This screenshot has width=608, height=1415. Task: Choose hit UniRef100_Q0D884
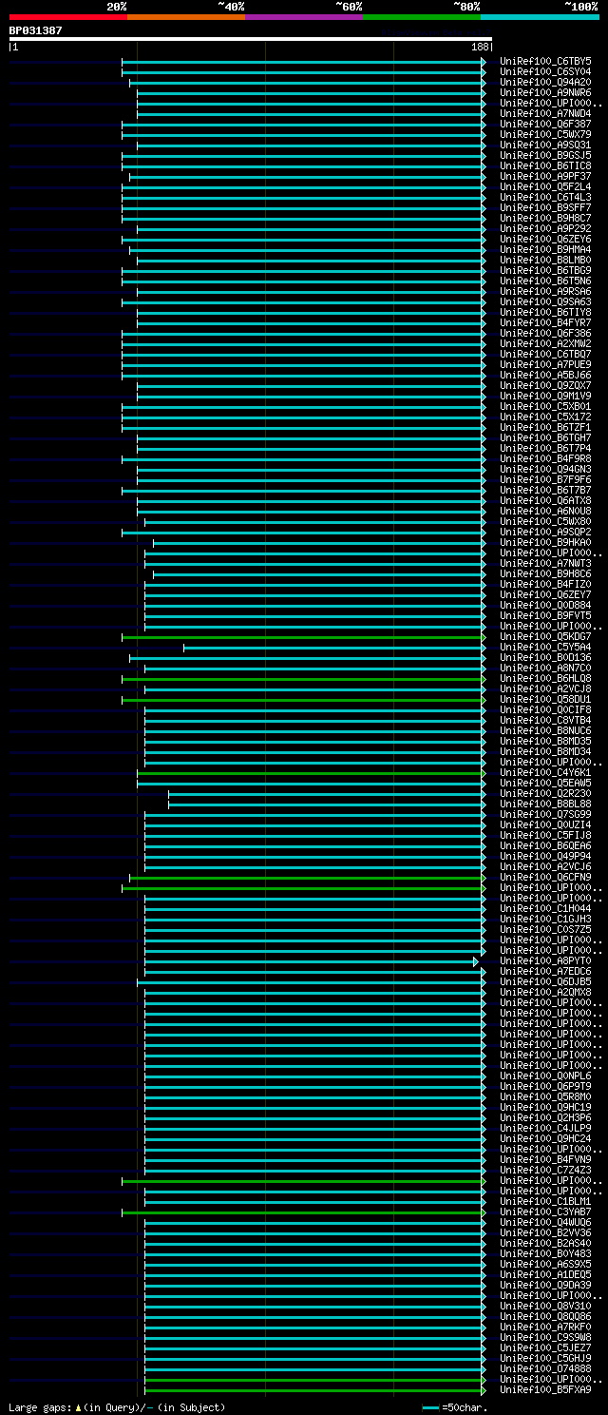(545, 606)
